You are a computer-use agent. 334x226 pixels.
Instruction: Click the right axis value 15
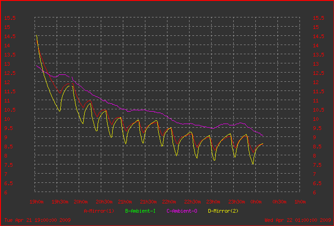(x=316, y=27)
